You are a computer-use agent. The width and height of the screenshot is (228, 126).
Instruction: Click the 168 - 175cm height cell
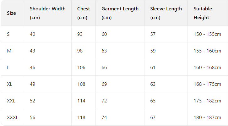[207, 84]
